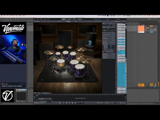
Task: Open the Add Instrument dropdown
Action: tap(37, 21)
